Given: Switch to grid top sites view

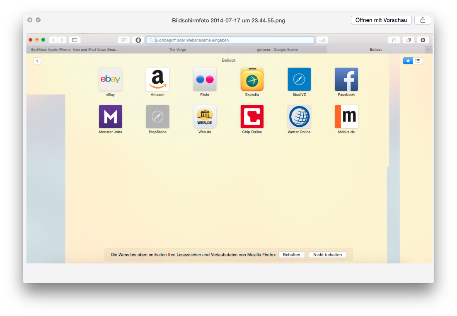Looking at the screenshot, I should [x=418, y=60].
